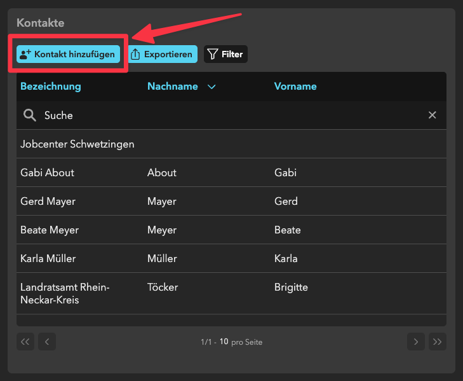Toggle Nachname sort order chevron

point(211,87)
